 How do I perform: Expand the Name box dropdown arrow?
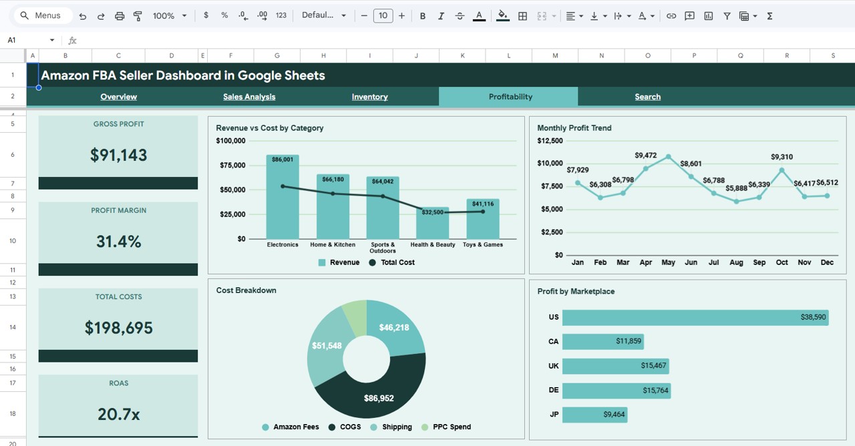coord(52,41)
